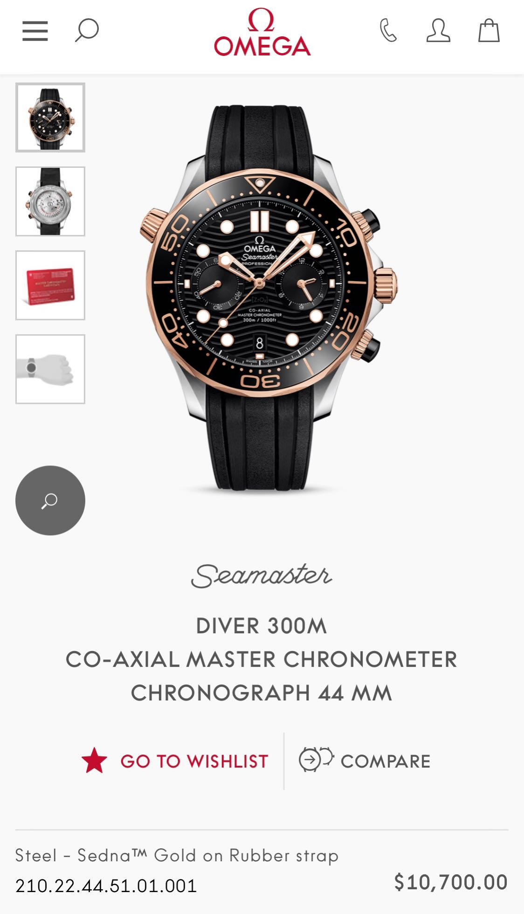The width and height of the screenshot is (524, 914).
Task: Click the reference number 210.22.44.51.01.001
Action: pyautogui.click(x=106, y=886)
